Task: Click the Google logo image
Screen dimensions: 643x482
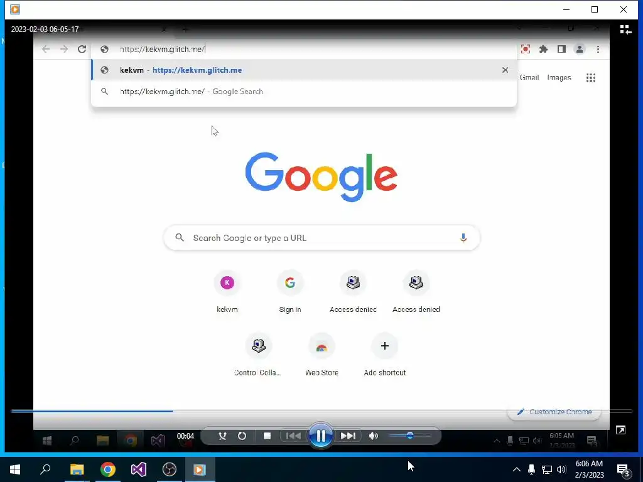Action: (x=321, y=176)
